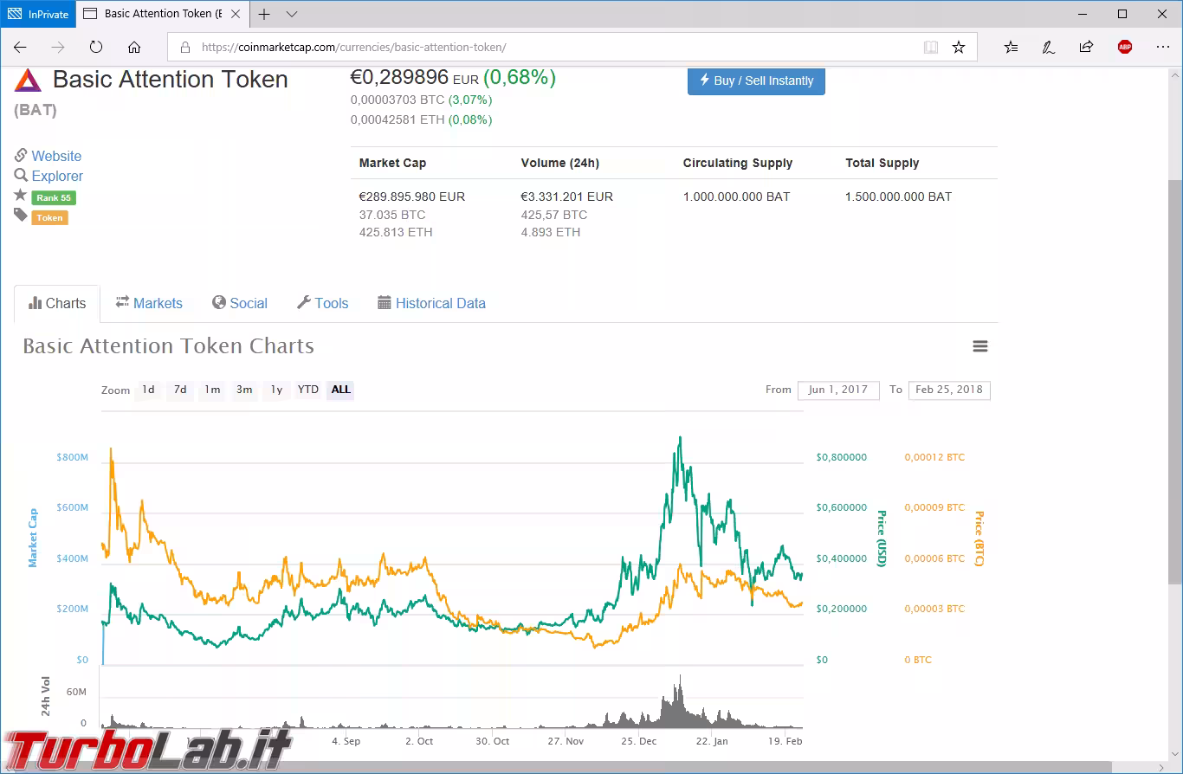
Task: Click the Buy / Sell Instantly button
Action: (756, 81)
